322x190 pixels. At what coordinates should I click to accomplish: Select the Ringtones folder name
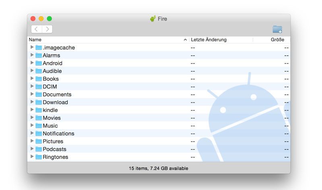tap(56, 157)
